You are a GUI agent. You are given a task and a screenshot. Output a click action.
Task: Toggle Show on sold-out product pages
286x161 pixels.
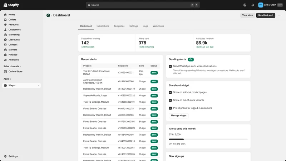point(170,92)
